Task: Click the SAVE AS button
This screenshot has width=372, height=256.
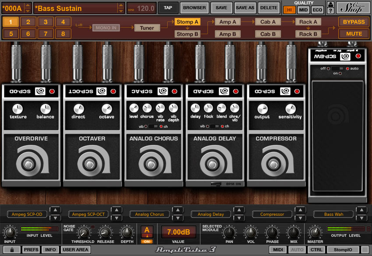Action: [245, 8]
